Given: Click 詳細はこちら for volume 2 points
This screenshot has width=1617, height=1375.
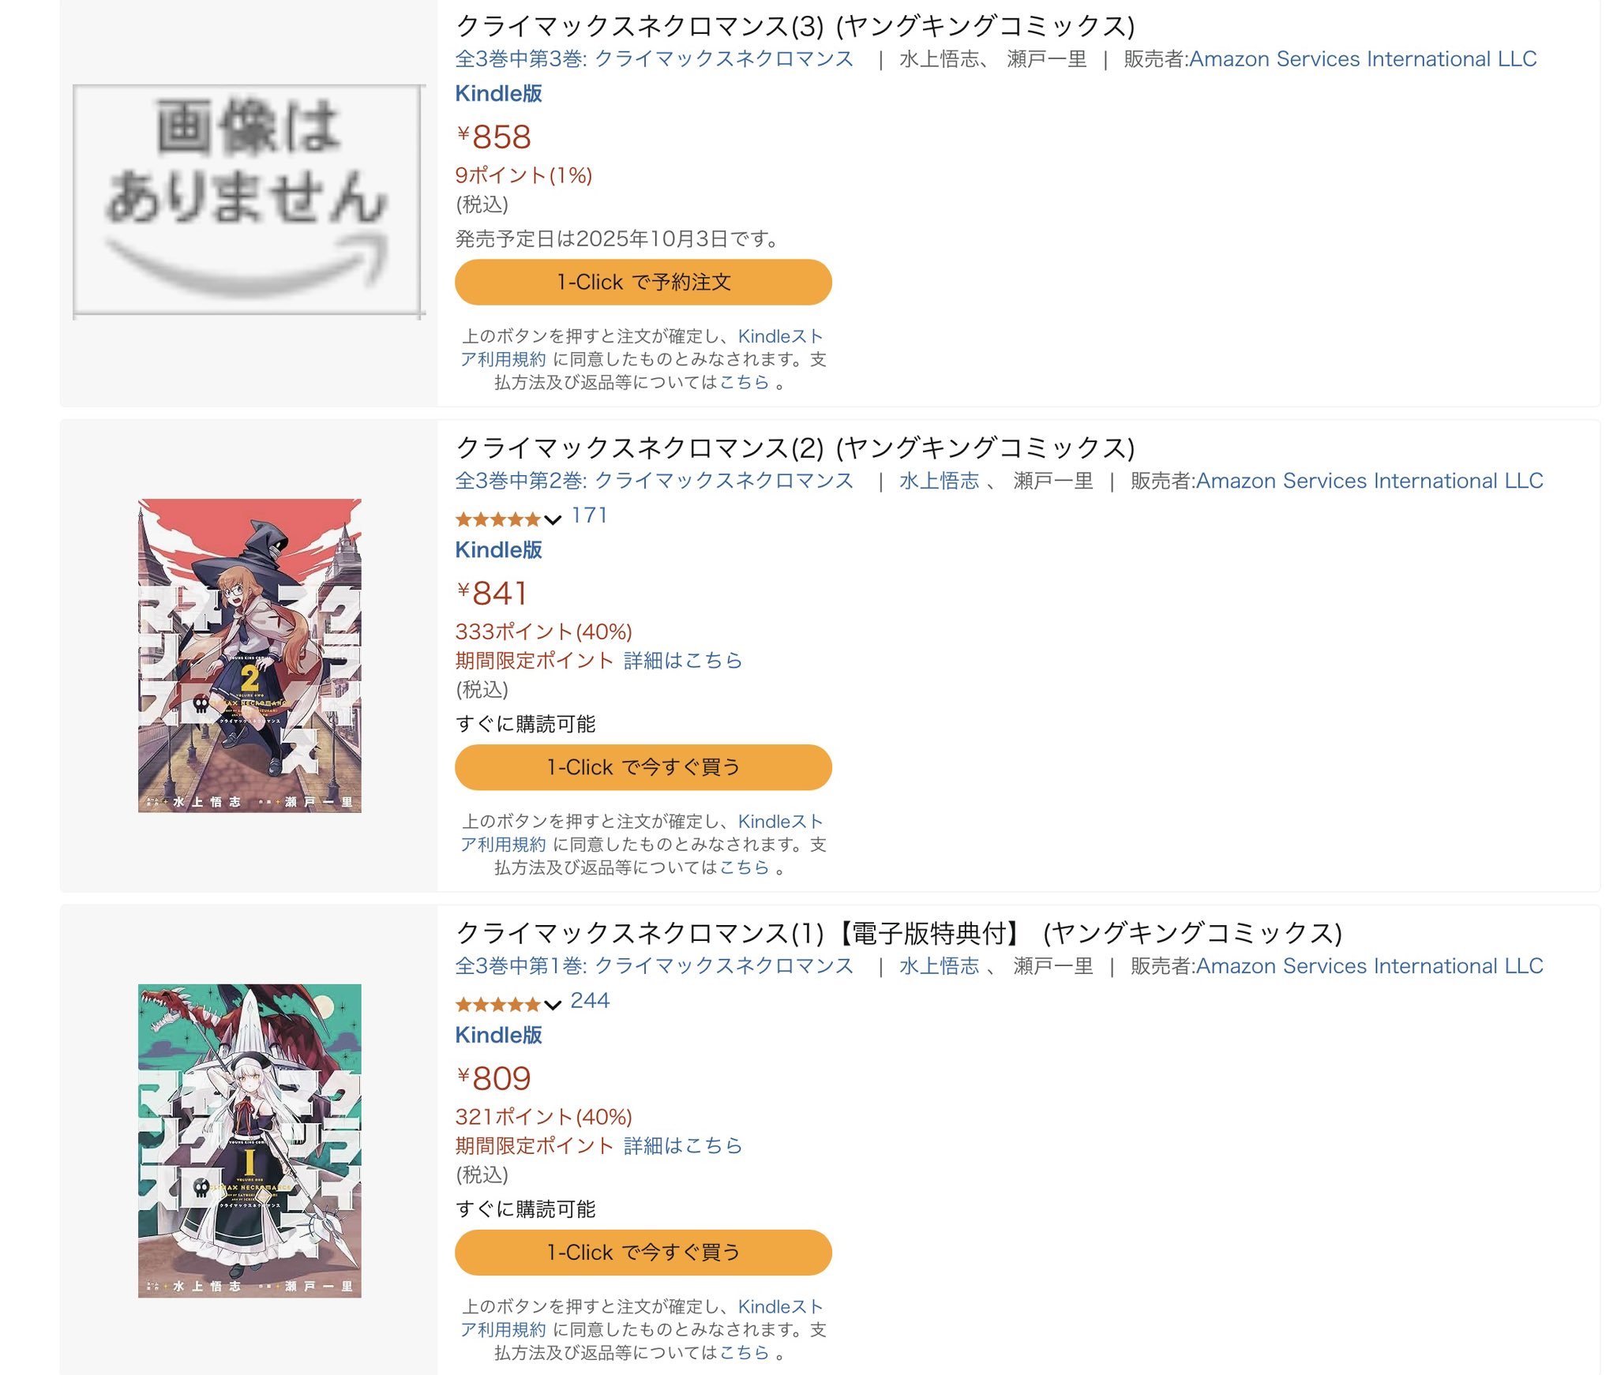Looking at the screenshot, I should pyautogui.click(x=683, y=661).
